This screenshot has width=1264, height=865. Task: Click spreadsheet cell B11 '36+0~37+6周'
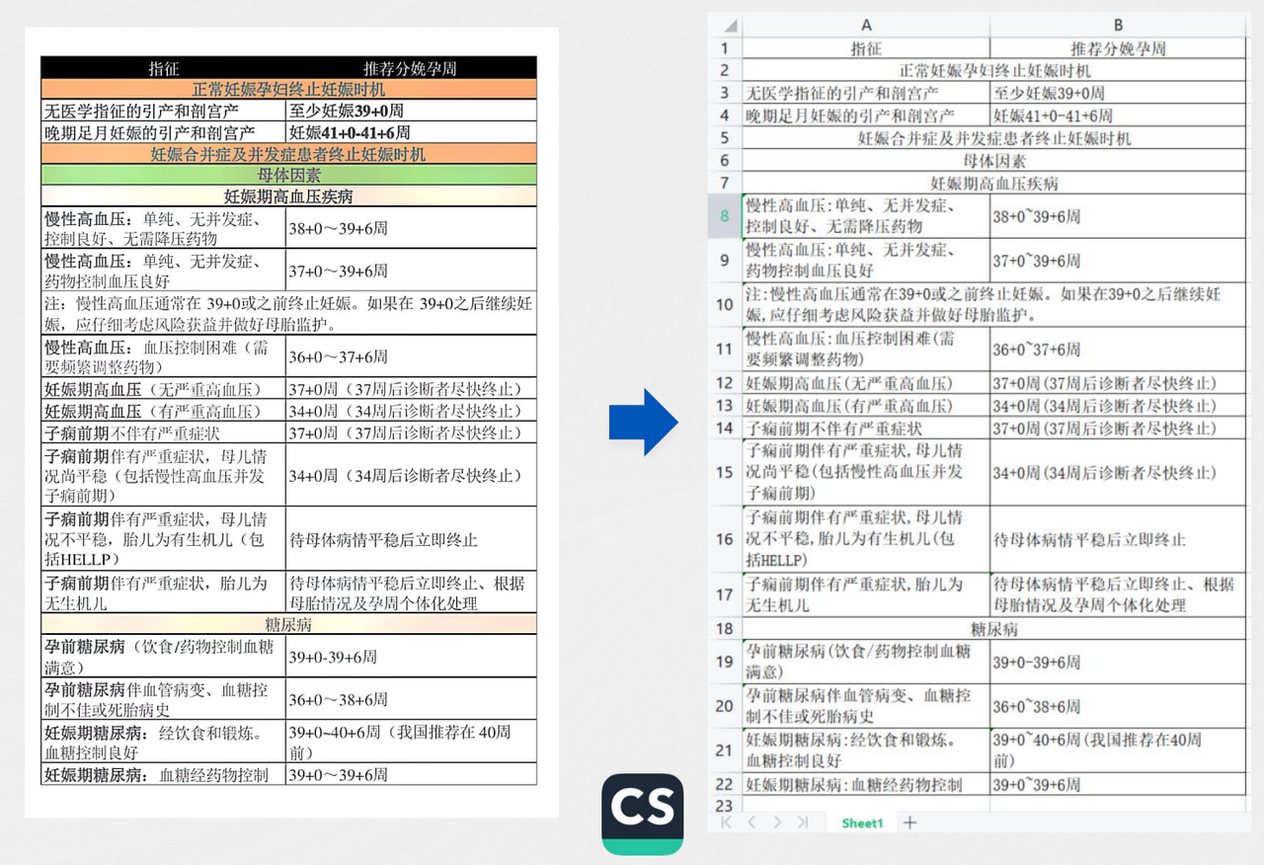click(1118, 350)
